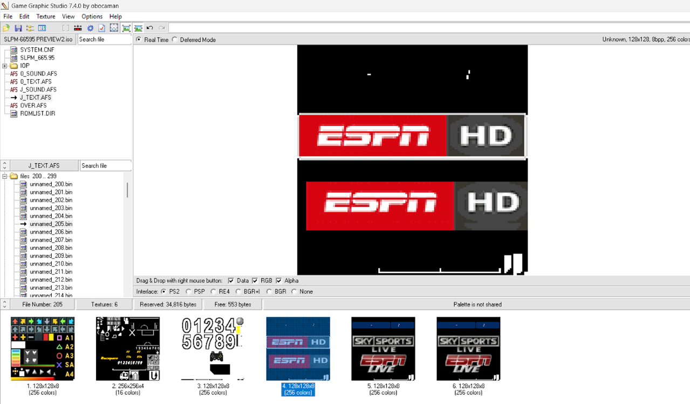This screenshot has width=690, height=404.
Task: Select BGR interlace option
Action: 269,291
